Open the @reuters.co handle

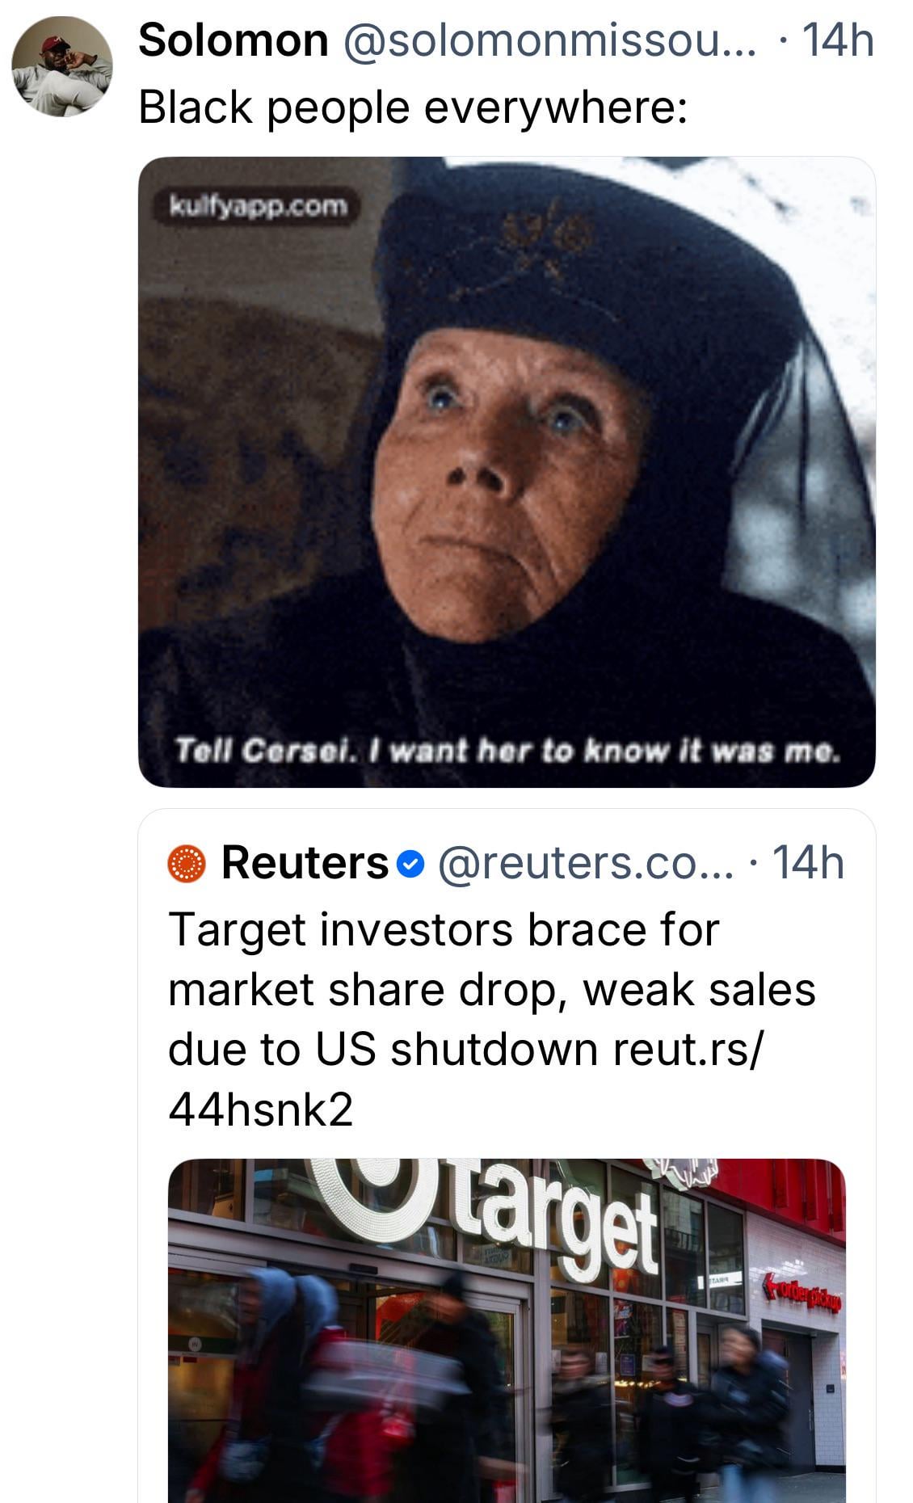click(x=586, y=863)
